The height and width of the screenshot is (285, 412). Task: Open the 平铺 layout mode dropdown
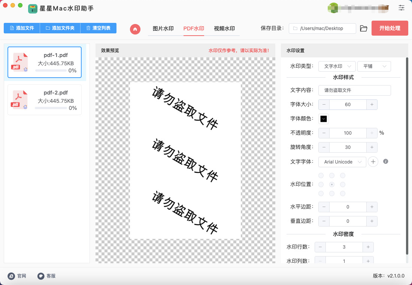[x=374, y=66]
